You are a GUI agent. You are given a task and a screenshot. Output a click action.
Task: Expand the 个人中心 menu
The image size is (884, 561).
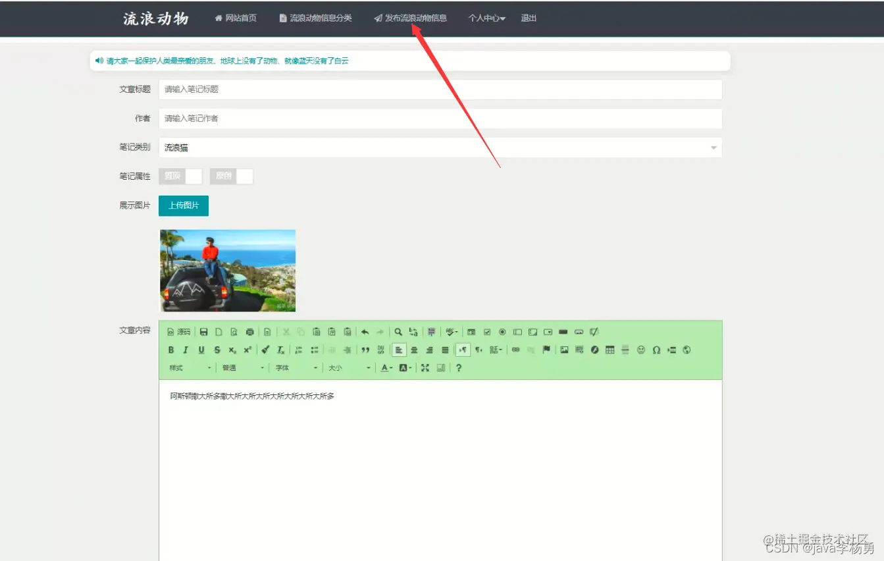pyautogui.click(x=487, y=18)
